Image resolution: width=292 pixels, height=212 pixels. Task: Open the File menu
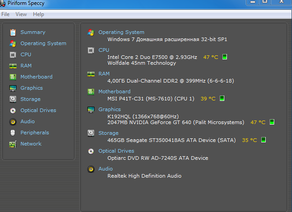click(5, 14)
